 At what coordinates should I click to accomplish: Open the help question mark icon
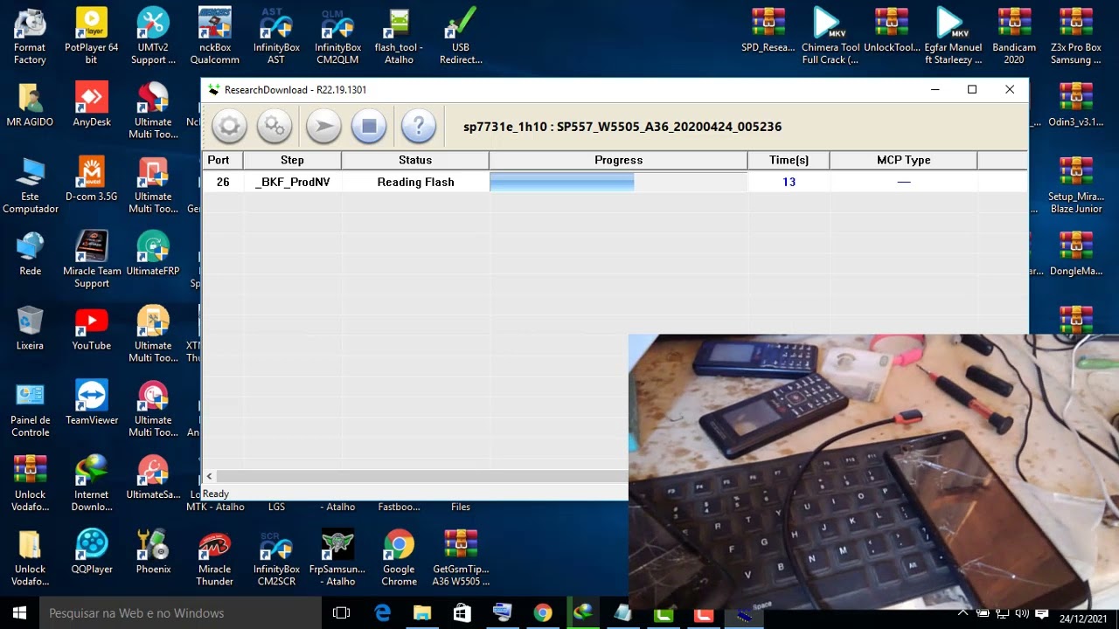(418, 127)
